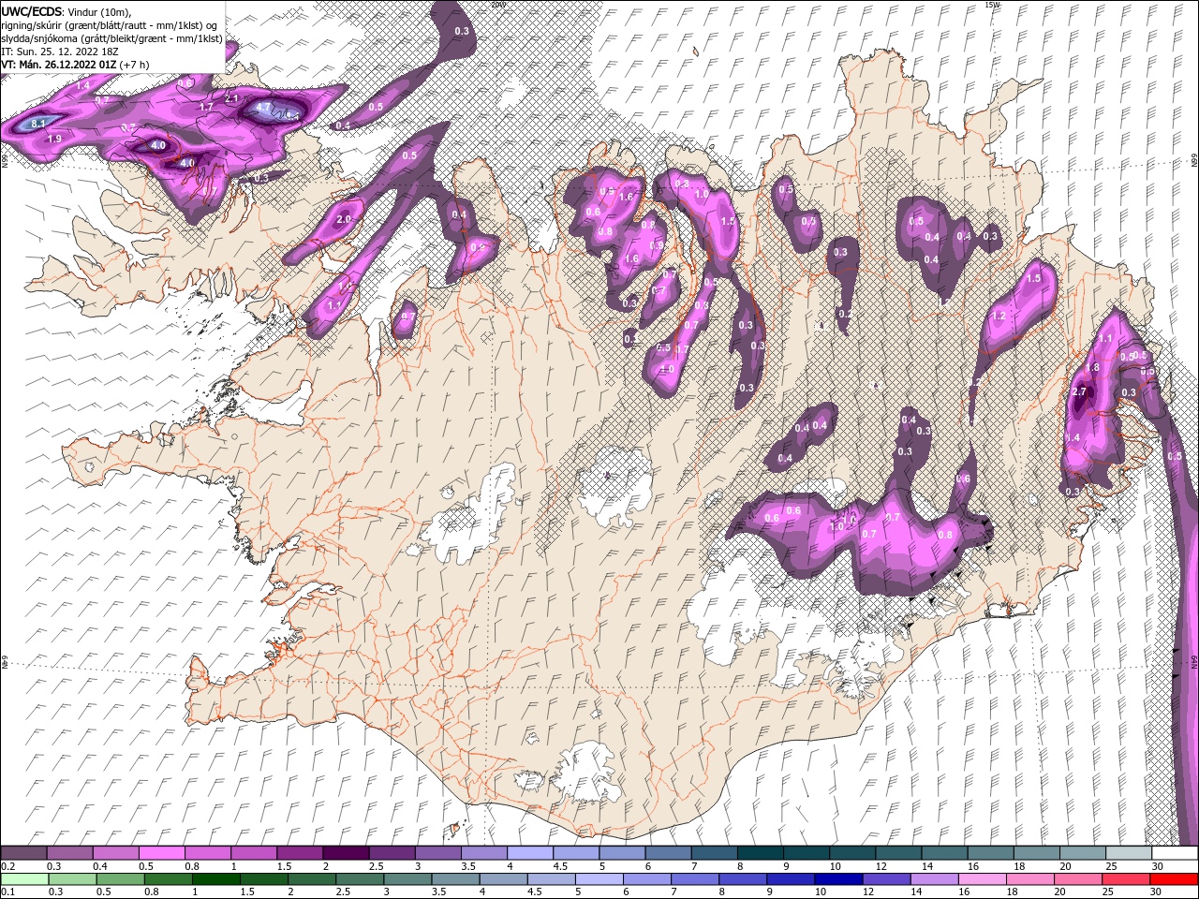Click the green swatch above the 0.8 label in the green legend row
The width and height of the screenshot is (1199, 899).
pyautogui.click(x=169, y=878)
